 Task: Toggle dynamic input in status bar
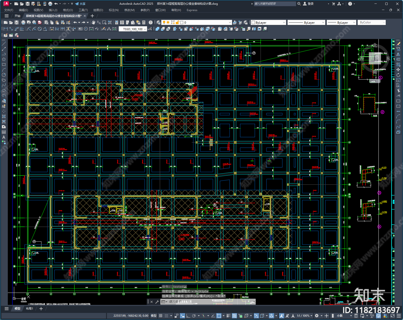(182, 316)
